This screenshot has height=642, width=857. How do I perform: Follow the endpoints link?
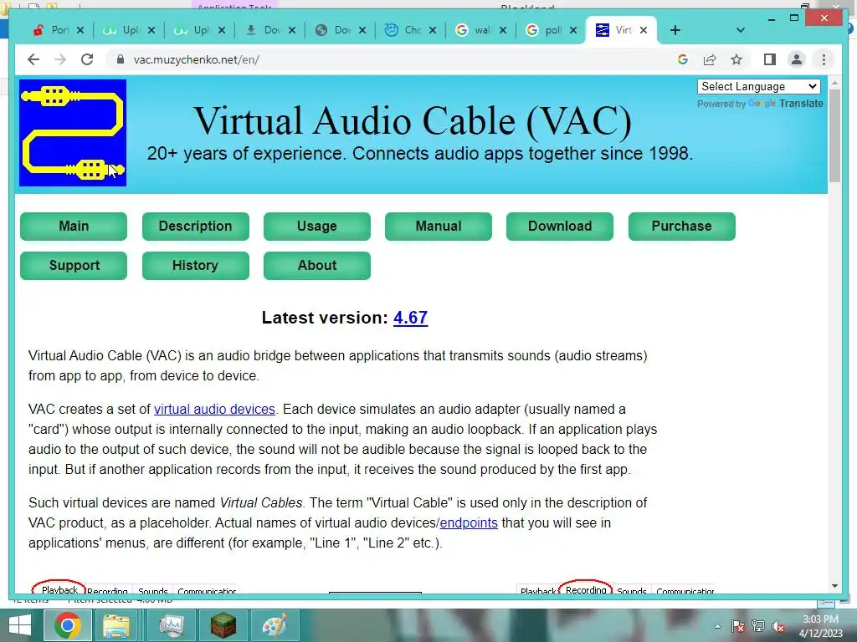(469, 523)
